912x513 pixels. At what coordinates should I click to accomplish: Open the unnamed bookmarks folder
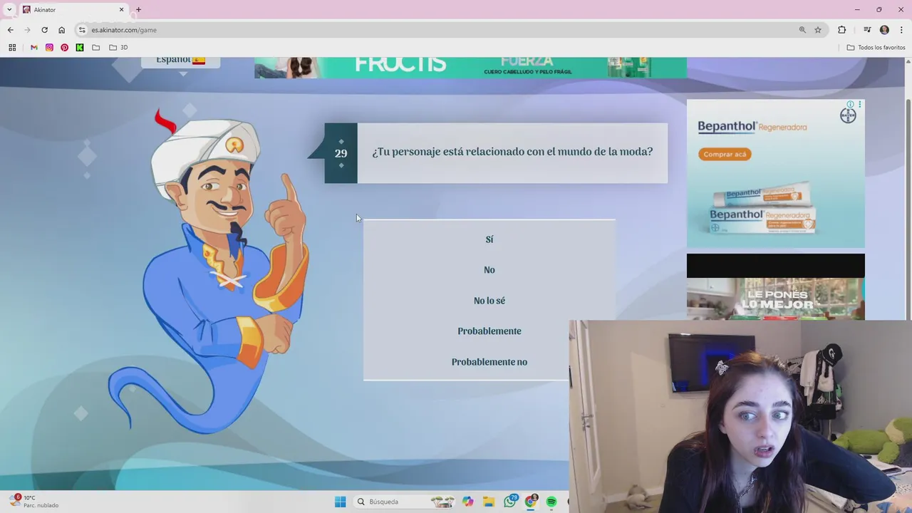tap(96, 48)
